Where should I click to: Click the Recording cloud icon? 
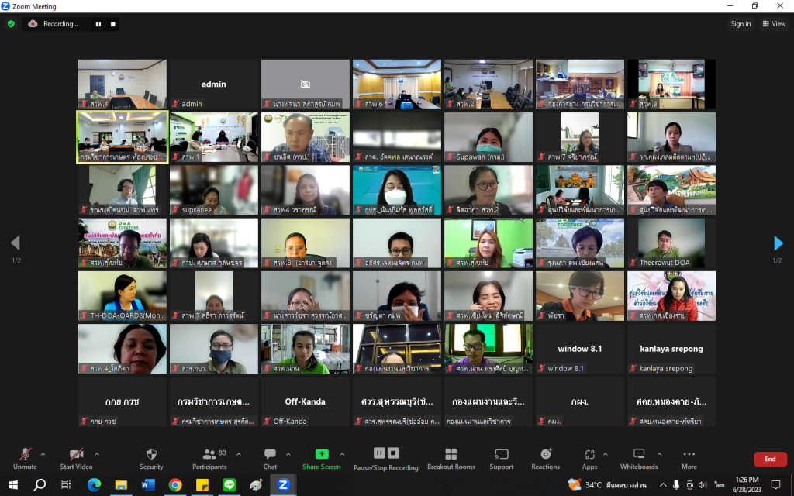[x=33, y=24]
